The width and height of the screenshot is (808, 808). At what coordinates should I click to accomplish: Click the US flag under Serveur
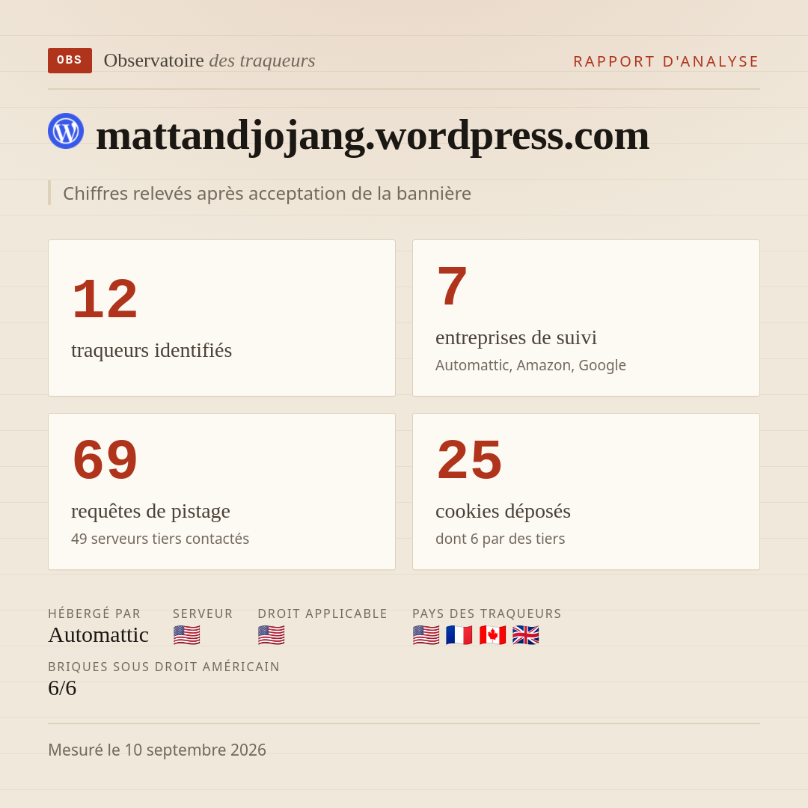tap(186, 635)
